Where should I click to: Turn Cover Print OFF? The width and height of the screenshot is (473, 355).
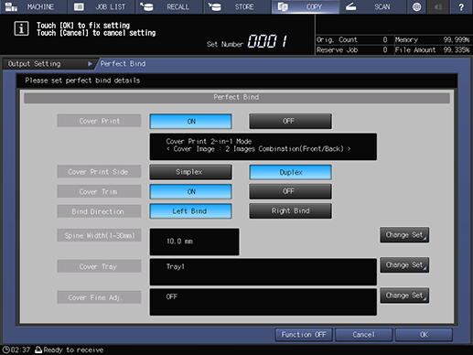[x=290, y=122]
